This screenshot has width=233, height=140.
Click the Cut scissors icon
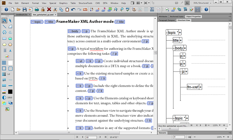[x=55, y=10]
